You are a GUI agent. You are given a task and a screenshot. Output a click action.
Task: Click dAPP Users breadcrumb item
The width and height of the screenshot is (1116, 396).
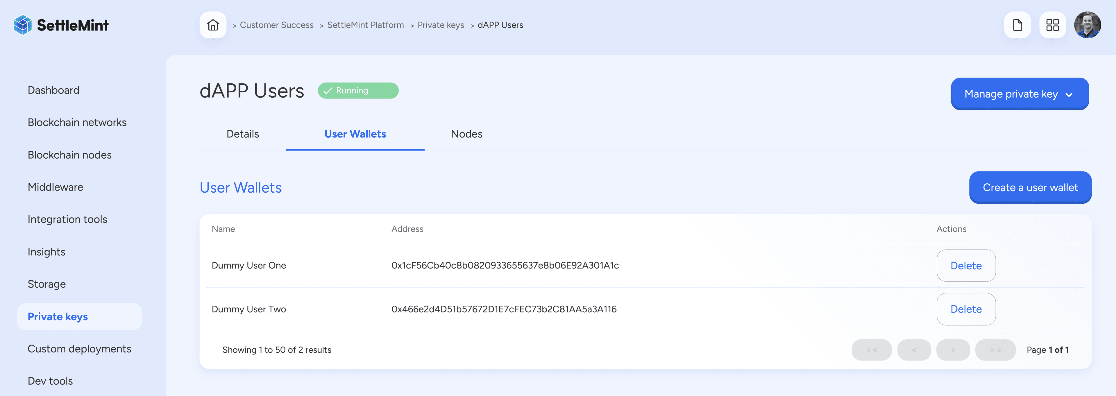click(500, 25)
